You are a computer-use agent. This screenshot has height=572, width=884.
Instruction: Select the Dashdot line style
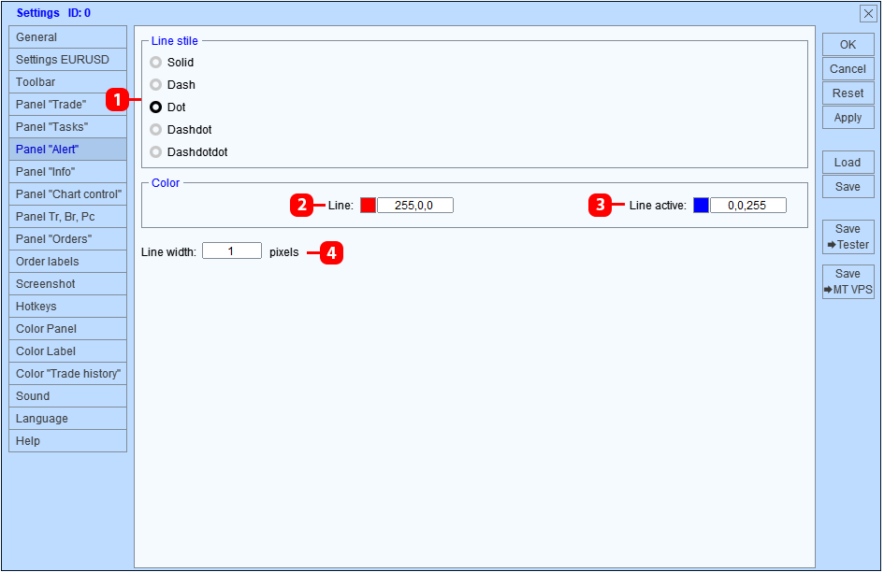tap(155, 130)
